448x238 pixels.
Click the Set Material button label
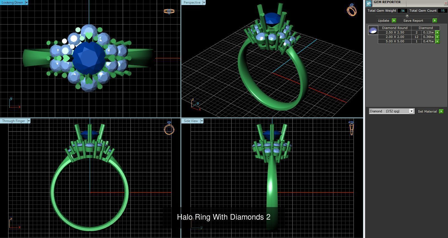coord(427,111)
